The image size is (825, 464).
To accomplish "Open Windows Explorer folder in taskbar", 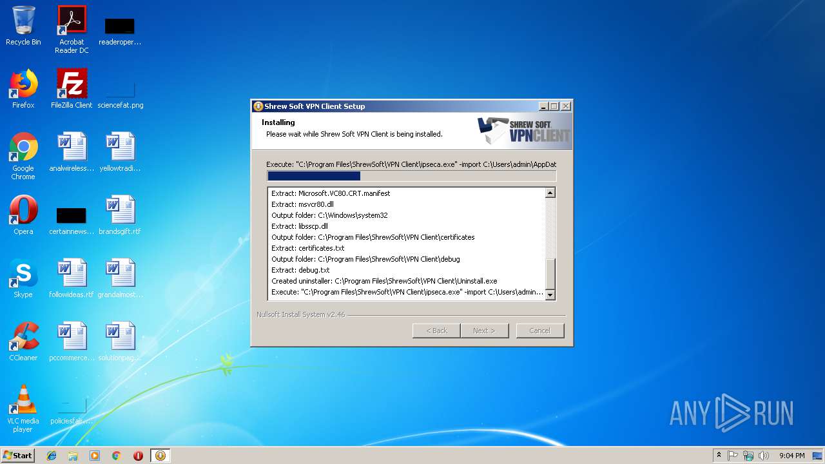I will pos(73,456).
